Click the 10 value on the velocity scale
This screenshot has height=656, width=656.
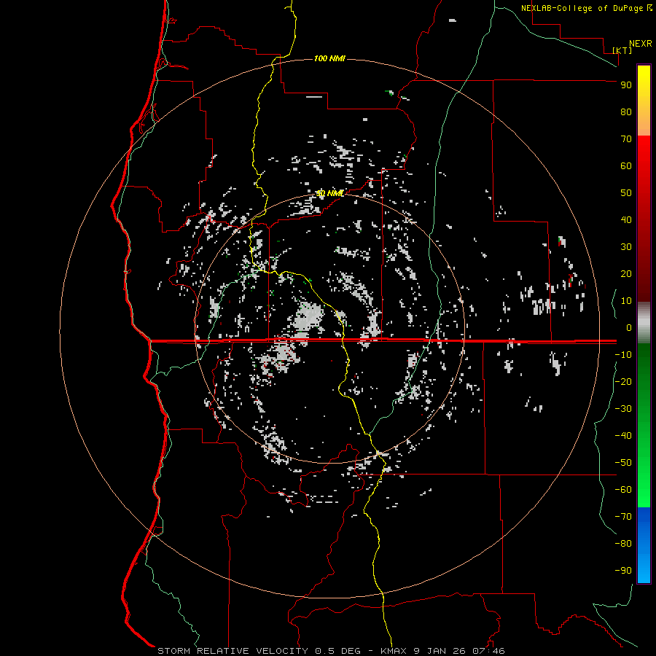(626, 301)
